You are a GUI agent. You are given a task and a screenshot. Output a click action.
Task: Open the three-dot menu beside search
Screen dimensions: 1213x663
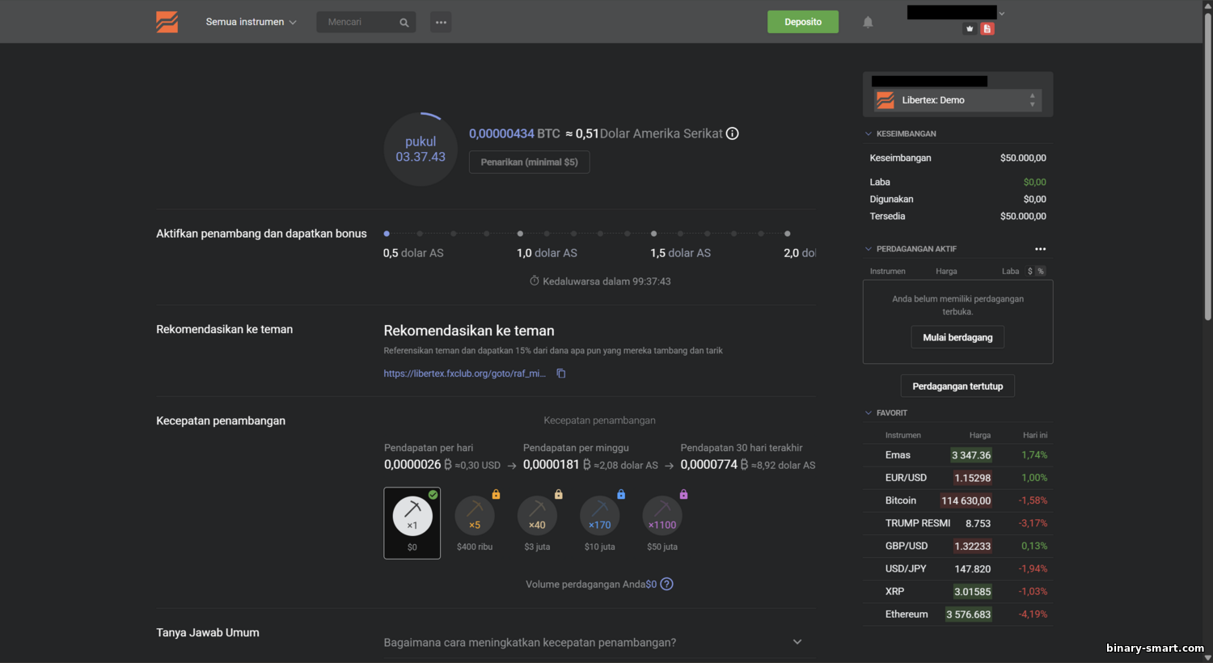pos(441,22)
